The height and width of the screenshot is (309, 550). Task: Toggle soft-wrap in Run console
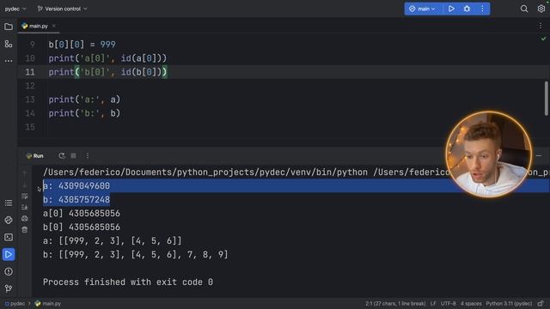tap(25, 196)
